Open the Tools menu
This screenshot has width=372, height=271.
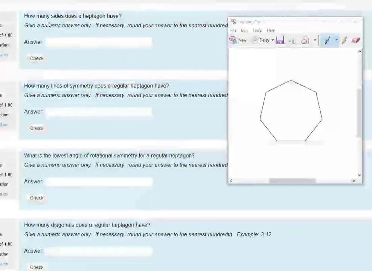[x=257, y=30]
